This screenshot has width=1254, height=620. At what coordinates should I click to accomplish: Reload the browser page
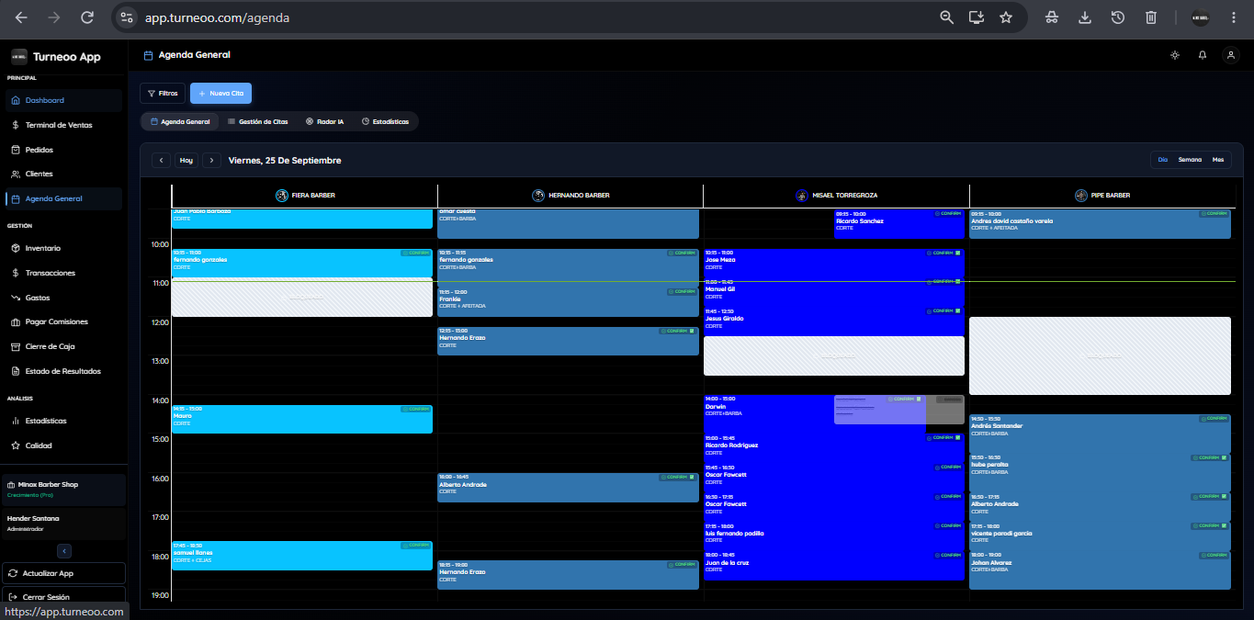point(87,17)
